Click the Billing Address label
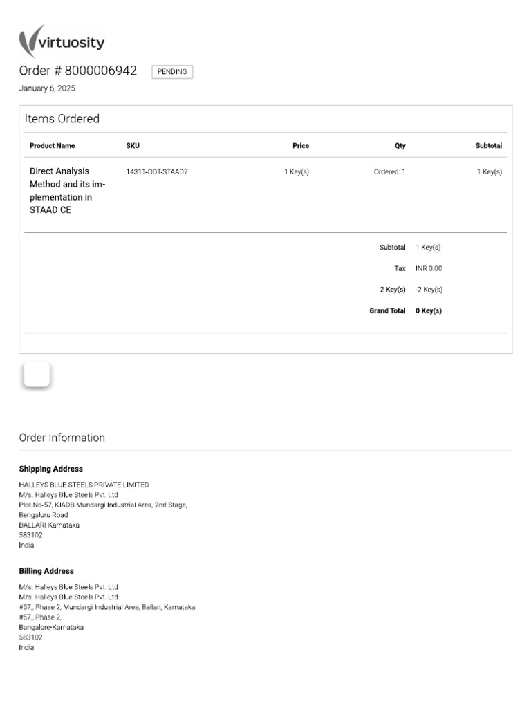 pos(46,571)
